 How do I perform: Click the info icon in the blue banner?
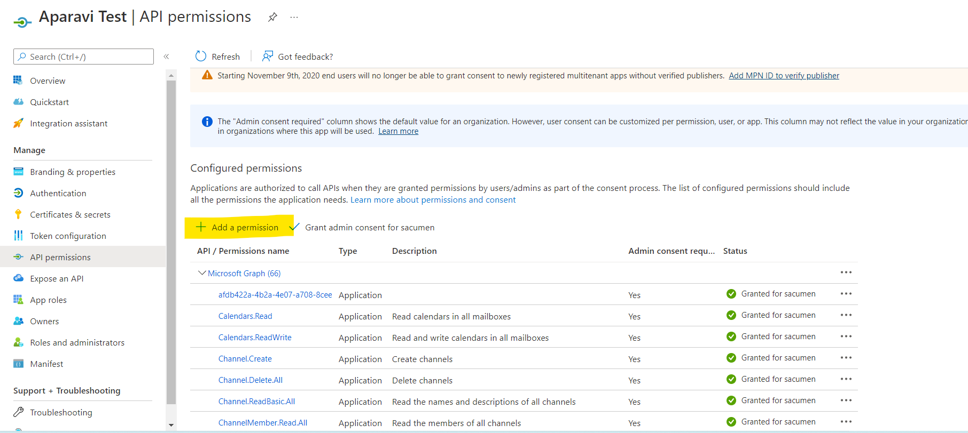click(207, 122)
